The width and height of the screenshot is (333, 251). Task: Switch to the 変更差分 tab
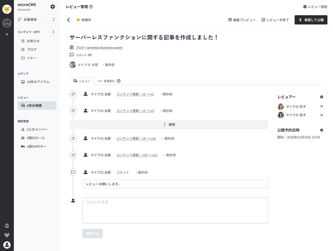tap(106, 81)
